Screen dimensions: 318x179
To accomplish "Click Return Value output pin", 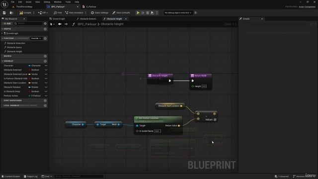I will click(x=179, y=126).
